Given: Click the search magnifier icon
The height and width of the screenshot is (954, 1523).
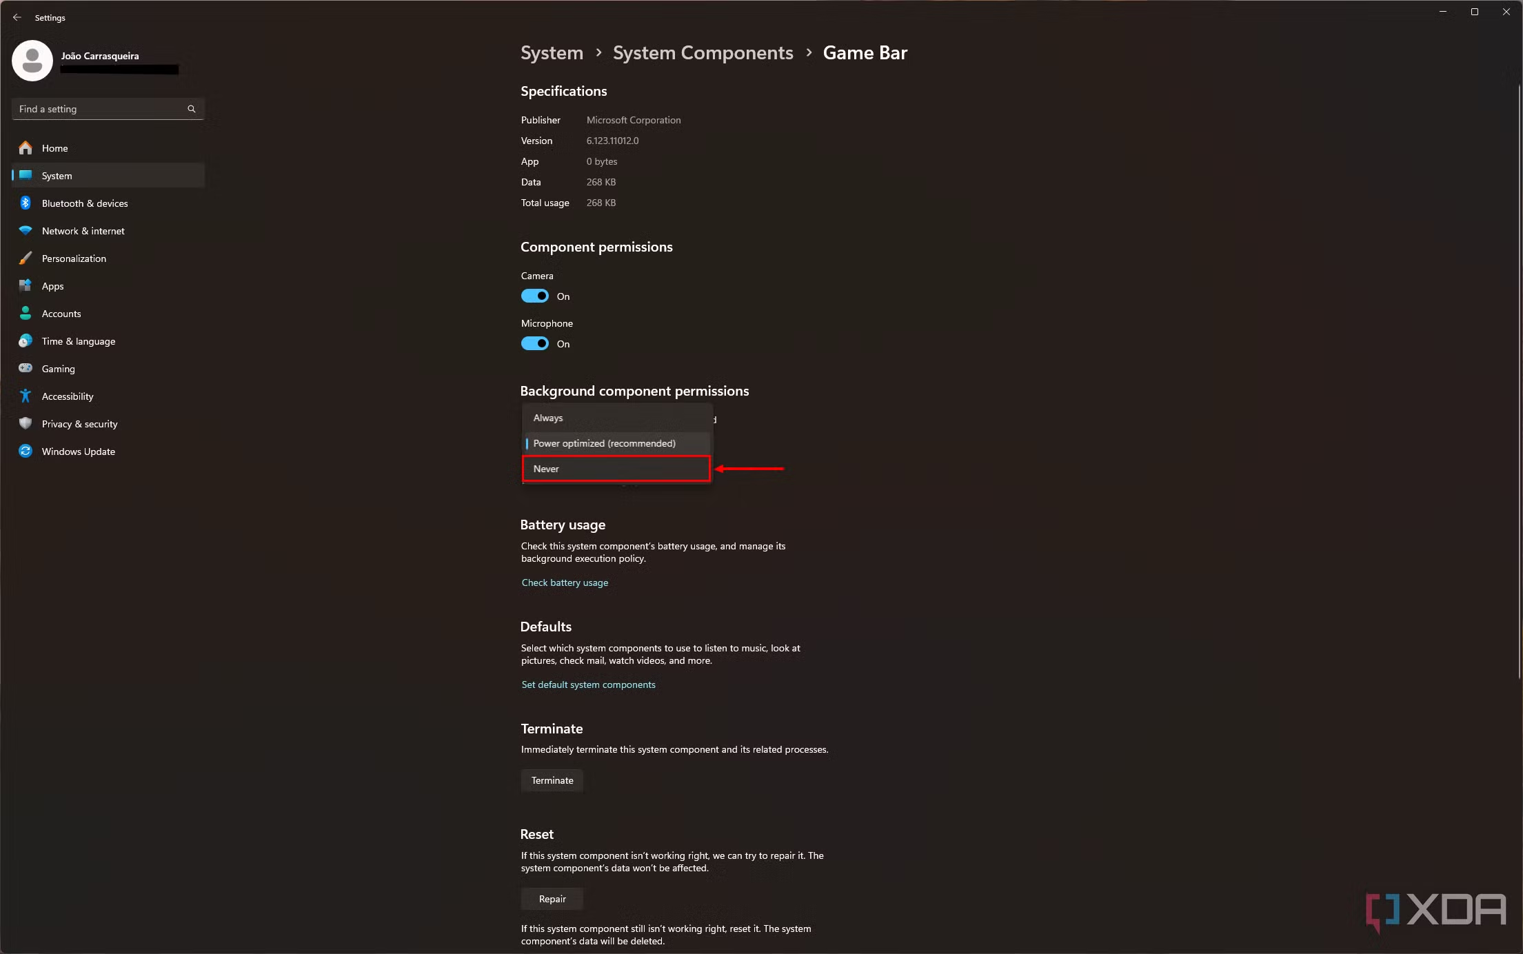Looking at the screenshot, I should click(x=192, y=109).
